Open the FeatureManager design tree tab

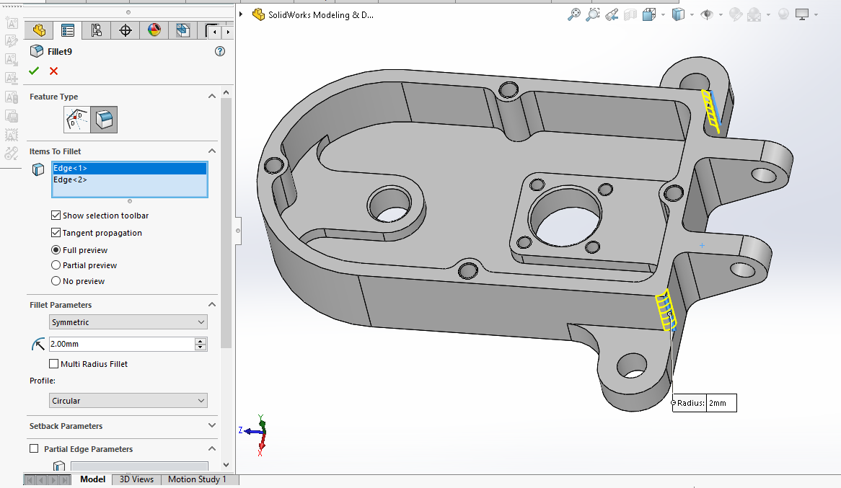[39, 30]
